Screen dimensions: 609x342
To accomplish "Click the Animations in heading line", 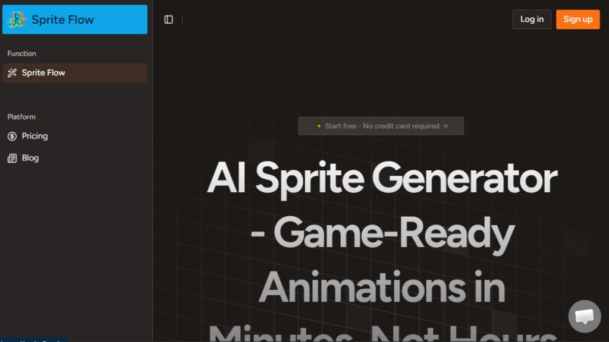I will pos(382,287).
